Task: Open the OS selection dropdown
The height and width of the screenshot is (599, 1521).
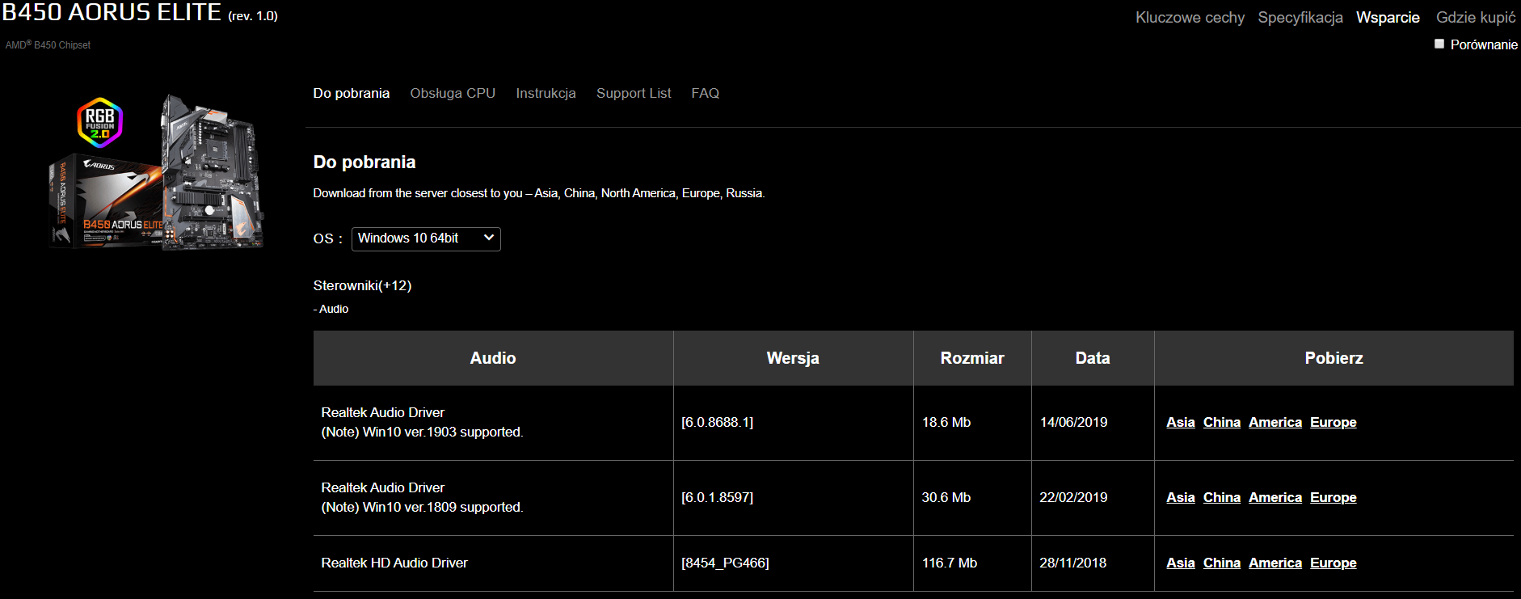Action: [x=426, y=238]
